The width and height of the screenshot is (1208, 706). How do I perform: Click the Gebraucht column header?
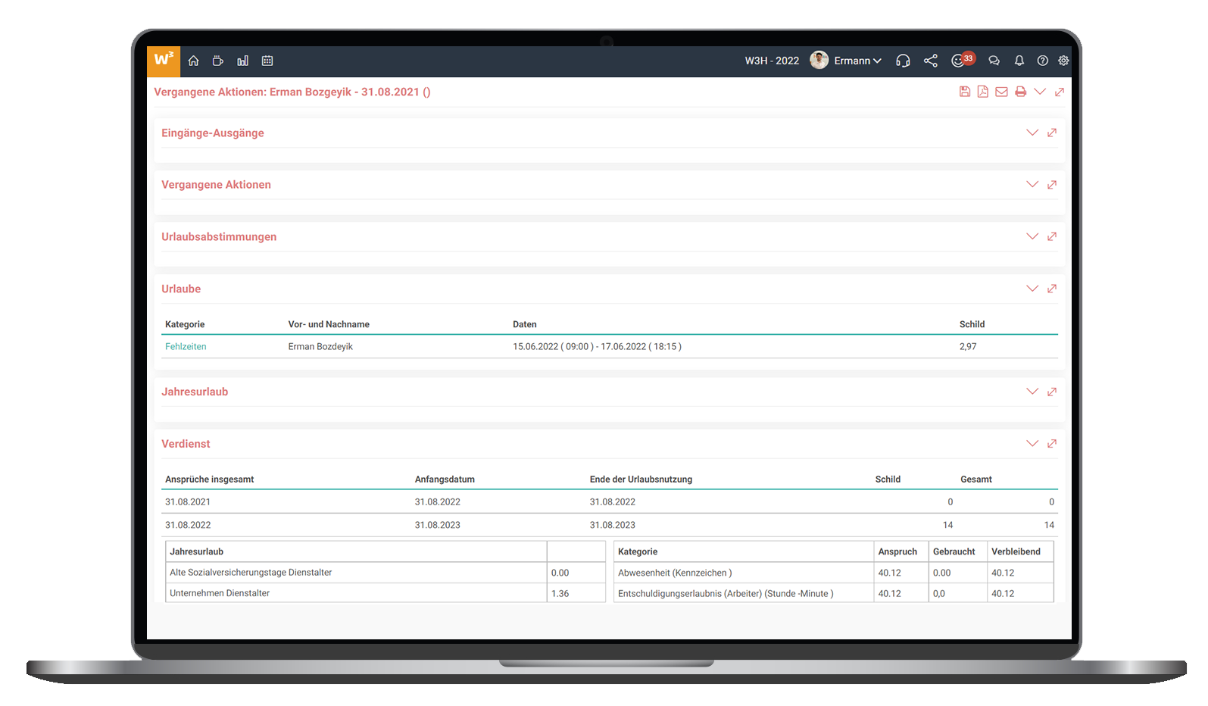click(954, 551)
